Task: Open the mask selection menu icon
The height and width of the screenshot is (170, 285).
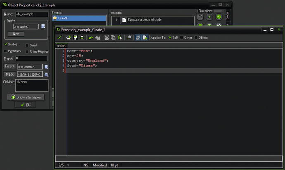Action: point(46,74)
